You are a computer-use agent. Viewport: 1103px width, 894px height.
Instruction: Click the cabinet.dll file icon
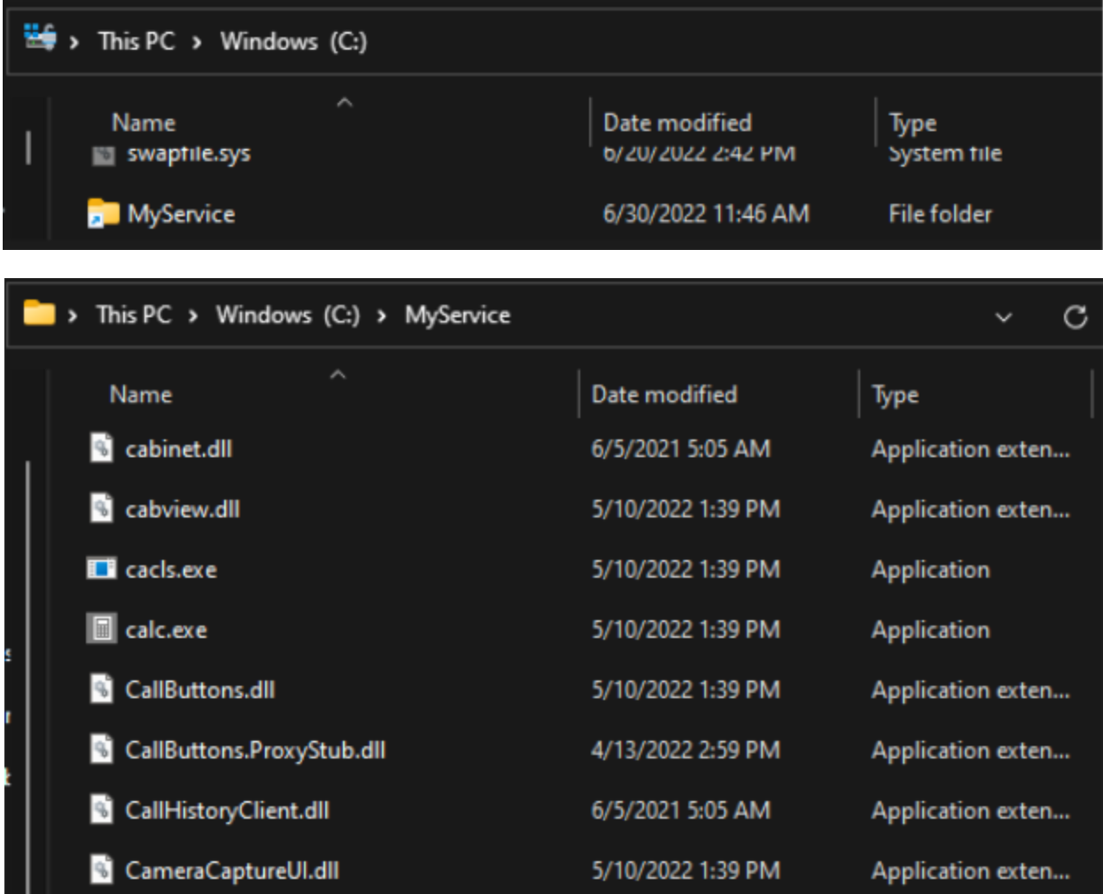pyautogui.click(x=102, y=448)
